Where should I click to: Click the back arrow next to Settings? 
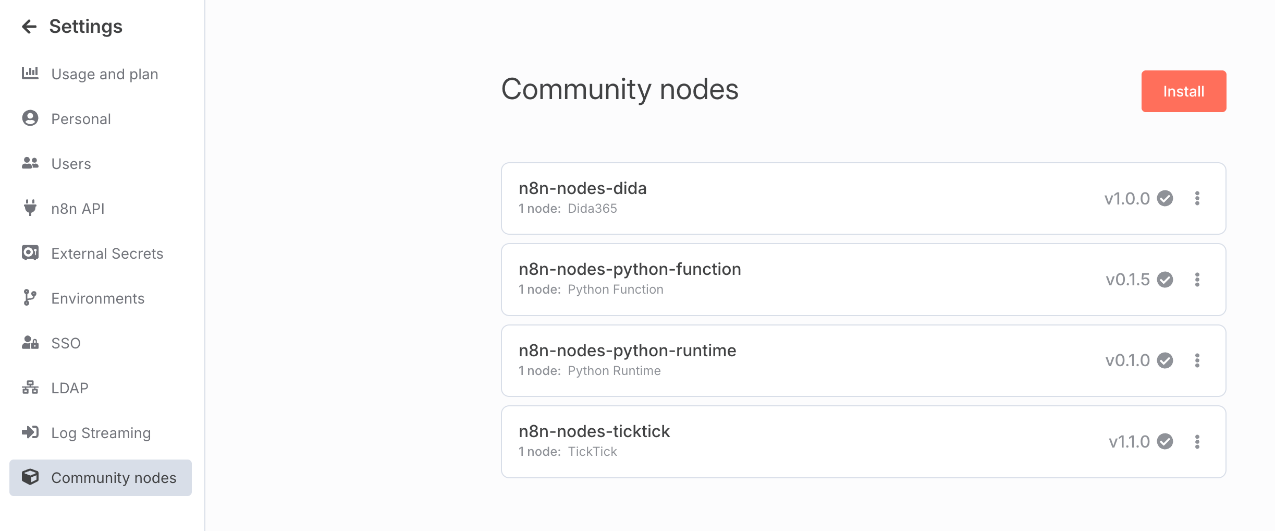tap(29, 27)
